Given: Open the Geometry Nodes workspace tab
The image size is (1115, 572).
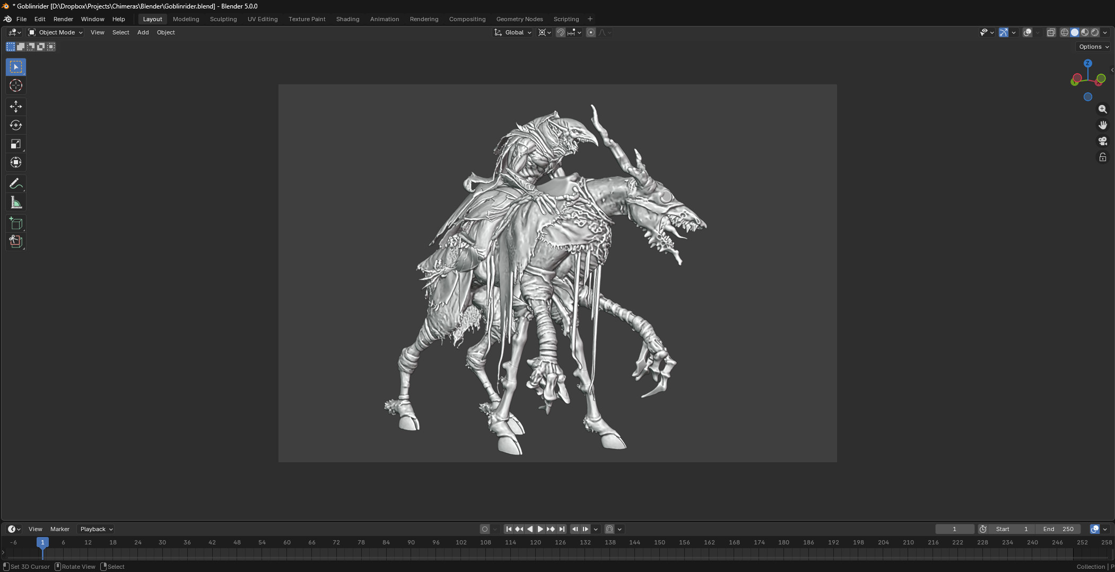Looking at the screenshot, I should tap(519, 19).
